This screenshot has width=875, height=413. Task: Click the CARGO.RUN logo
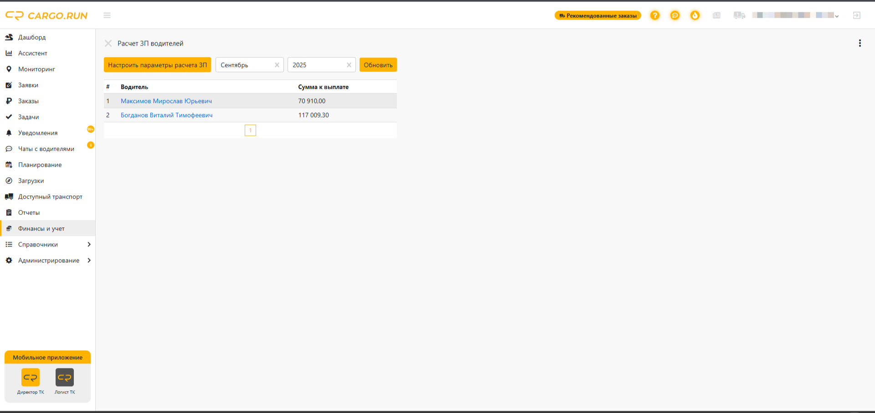tap(46, 15)
